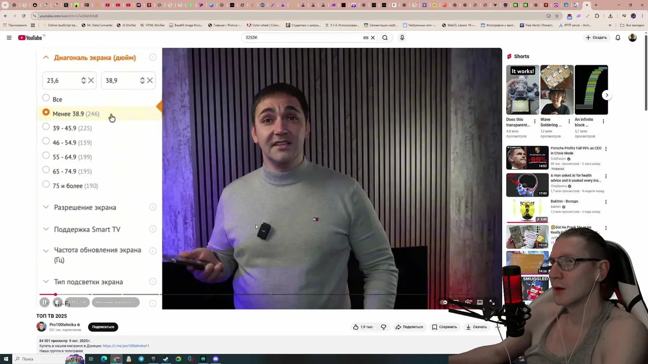Download video with Скачать
Image resolution: width=648 pixels, height=364 pixels.
point(476,327)
